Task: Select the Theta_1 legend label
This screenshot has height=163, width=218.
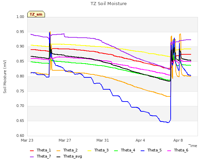Action: (44, 150)
